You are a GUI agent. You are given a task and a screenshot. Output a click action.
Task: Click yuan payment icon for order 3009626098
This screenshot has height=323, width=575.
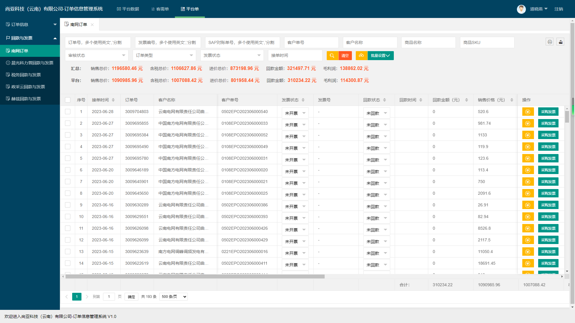[528, 228]
